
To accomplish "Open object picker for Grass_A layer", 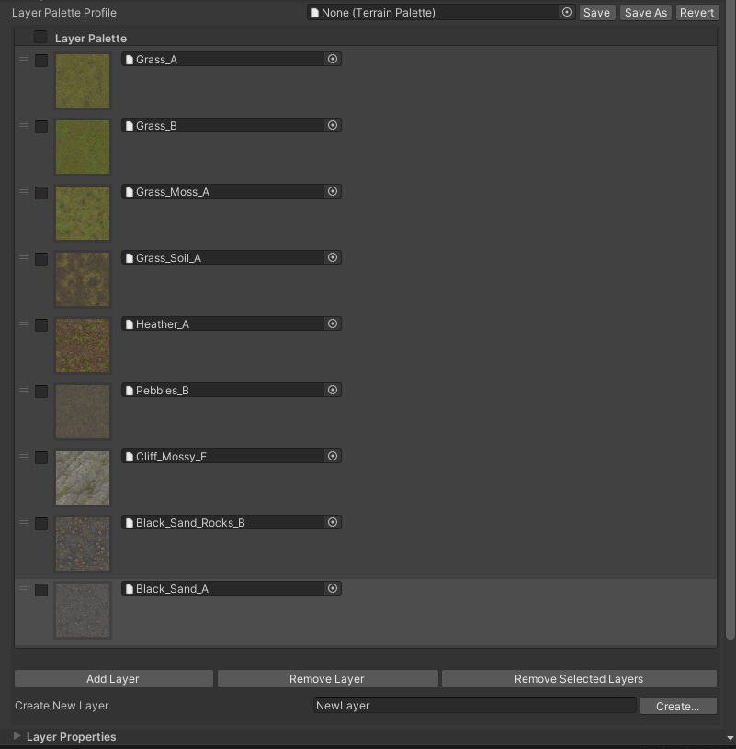I will click(x=333, y=59).
